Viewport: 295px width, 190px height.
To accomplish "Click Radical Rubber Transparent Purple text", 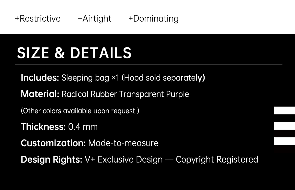I will [125, 94].
